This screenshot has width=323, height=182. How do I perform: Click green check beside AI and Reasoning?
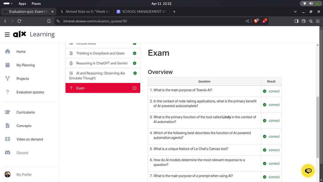(x=135, y=73)
